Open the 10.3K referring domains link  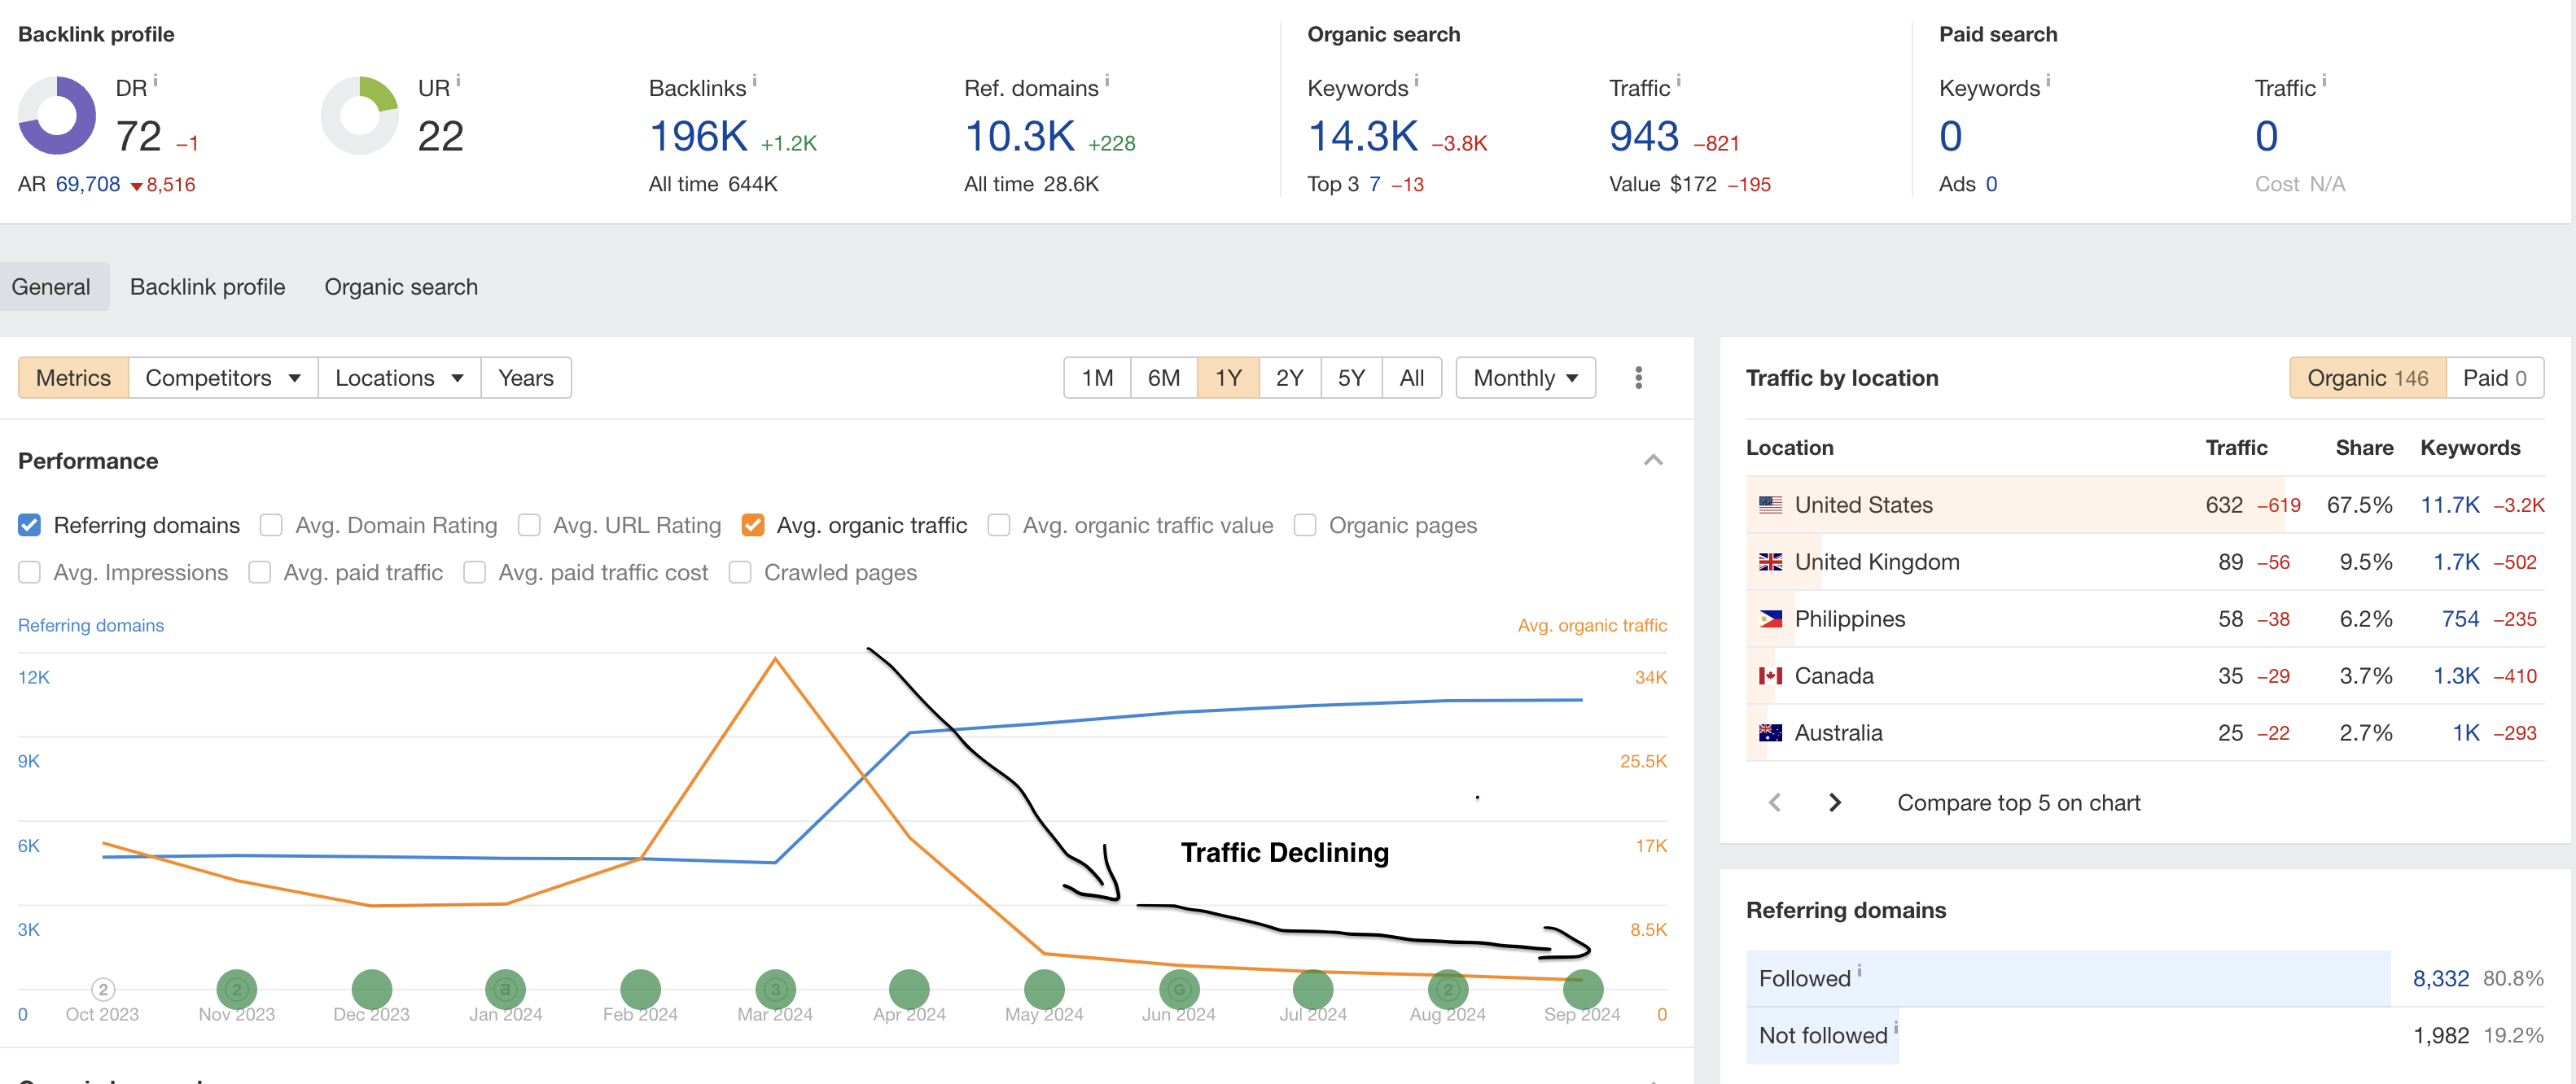pyautogui.click(x=1019, y=136)
